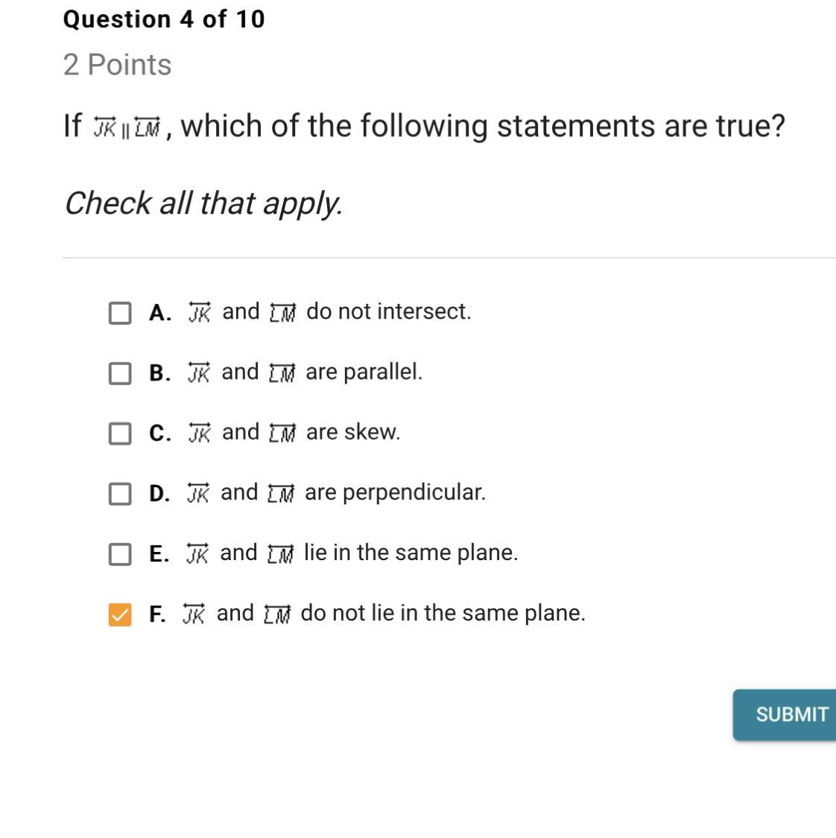Image resolution: width=836 pixels, height=838 pixels.
Task: Click the 'are skew.' answer label
Action: (352, 432)
